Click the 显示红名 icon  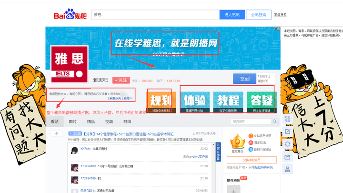[x=251, y=142]
